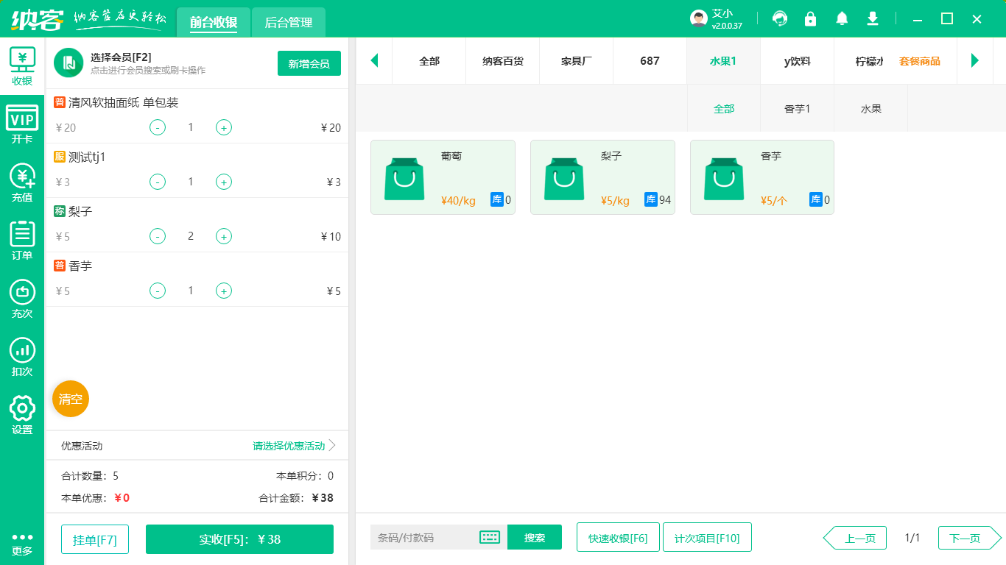Open the 更多 more dots icon
Screen dimensions: 1006x565
pos(22,544)
